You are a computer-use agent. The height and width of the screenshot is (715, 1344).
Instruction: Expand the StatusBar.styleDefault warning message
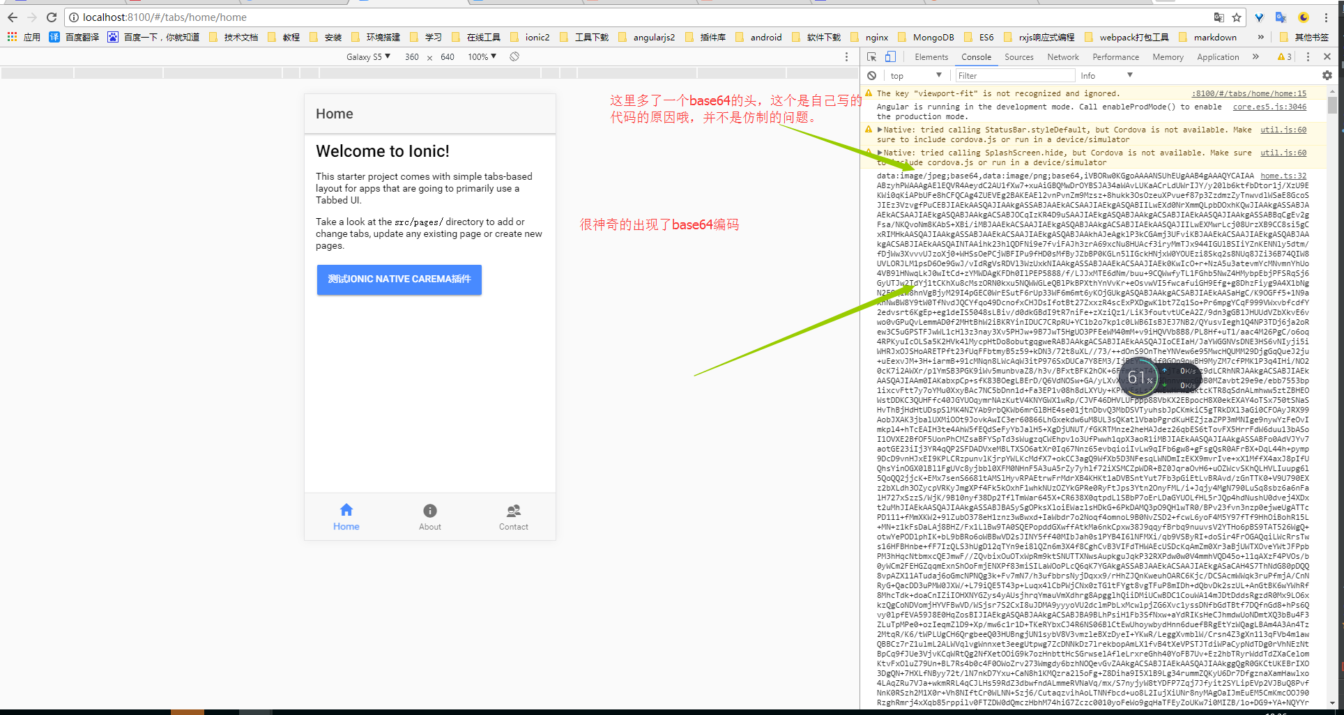[x=880, y=130]
